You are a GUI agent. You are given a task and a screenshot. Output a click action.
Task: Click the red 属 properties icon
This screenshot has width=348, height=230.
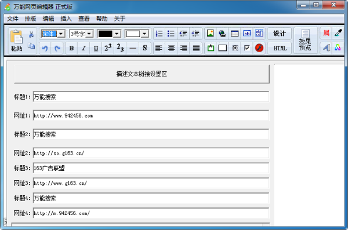(326, 33)
